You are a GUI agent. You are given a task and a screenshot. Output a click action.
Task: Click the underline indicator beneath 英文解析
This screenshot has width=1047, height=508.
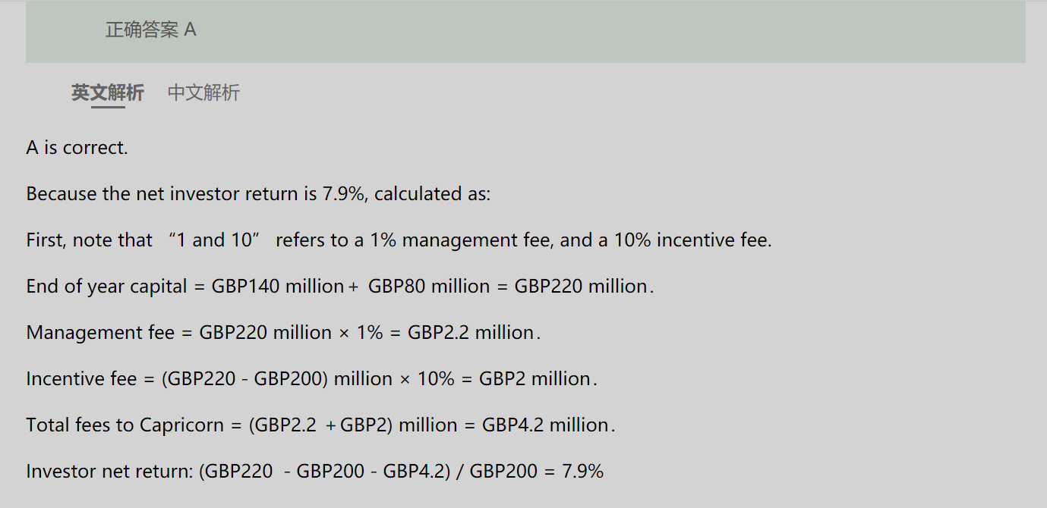tap(108, 107)
